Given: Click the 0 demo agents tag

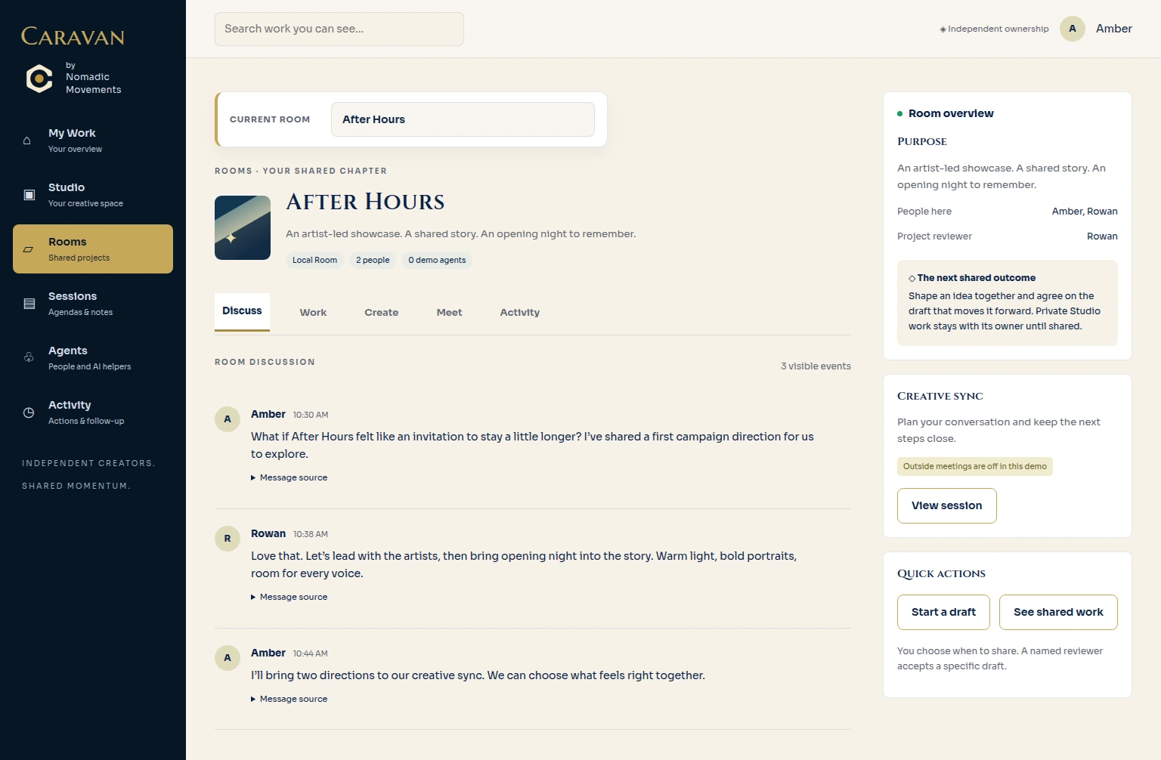Looking at the screenshot, I should click(x=437, y=260).
